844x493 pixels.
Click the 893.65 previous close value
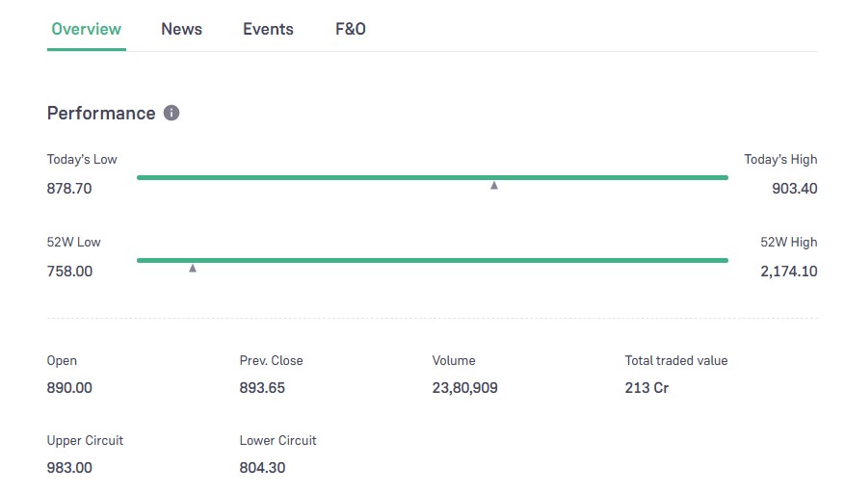262,387
